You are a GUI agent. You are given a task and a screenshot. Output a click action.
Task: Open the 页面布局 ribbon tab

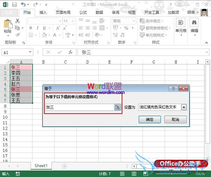(x=63, y=13)
